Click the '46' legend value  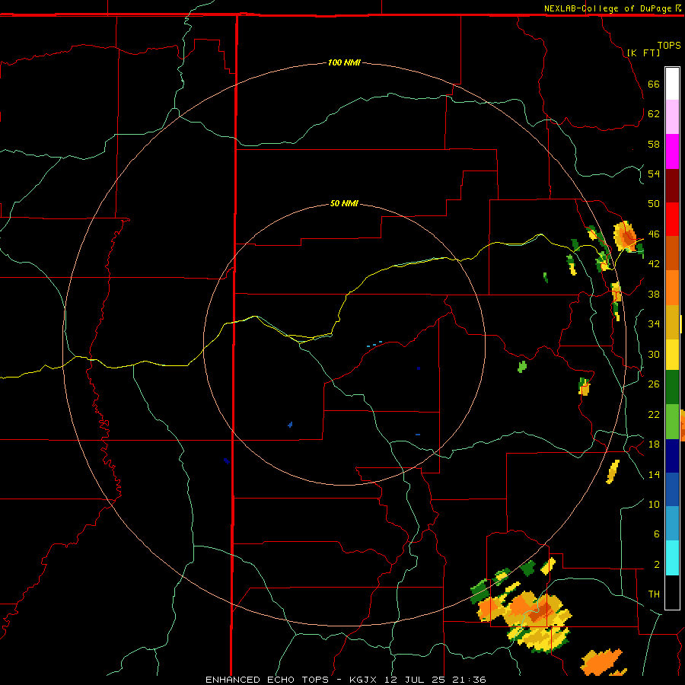(654, 234)
